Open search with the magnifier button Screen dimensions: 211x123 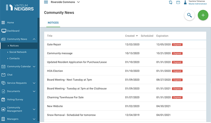[189, 15]
